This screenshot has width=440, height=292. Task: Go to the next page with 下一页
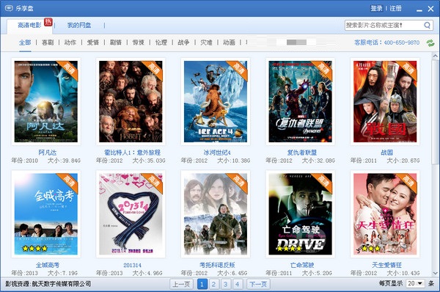click(x=258, y=284)
